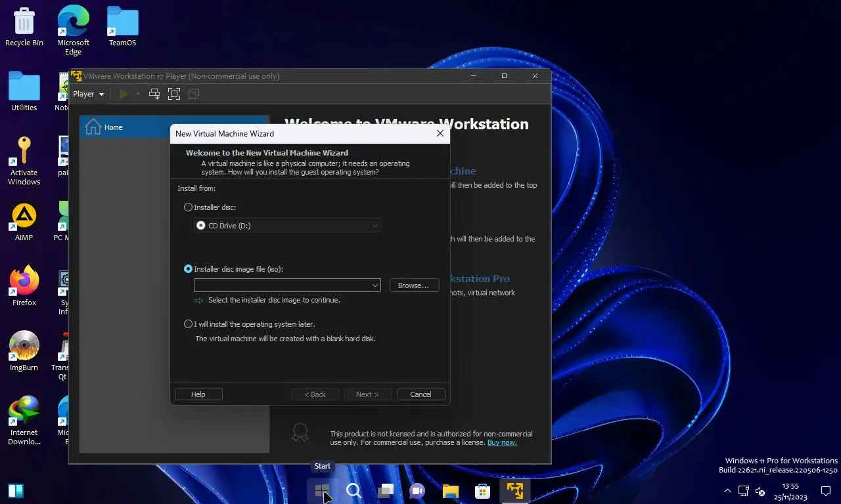This screenshot has width=841, height=504.
Task: Open Microsoft Store from taskbar
Action: (x=482, y=490)
